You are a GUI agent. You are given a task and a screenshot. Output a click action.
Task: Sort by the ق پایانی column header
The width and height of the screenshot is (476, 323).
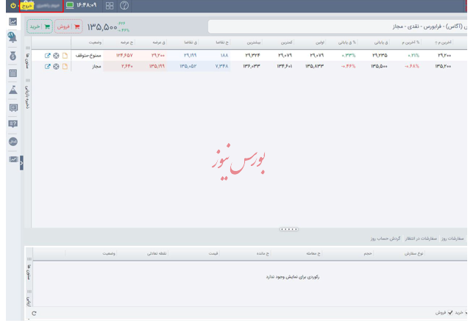point(380,43)
